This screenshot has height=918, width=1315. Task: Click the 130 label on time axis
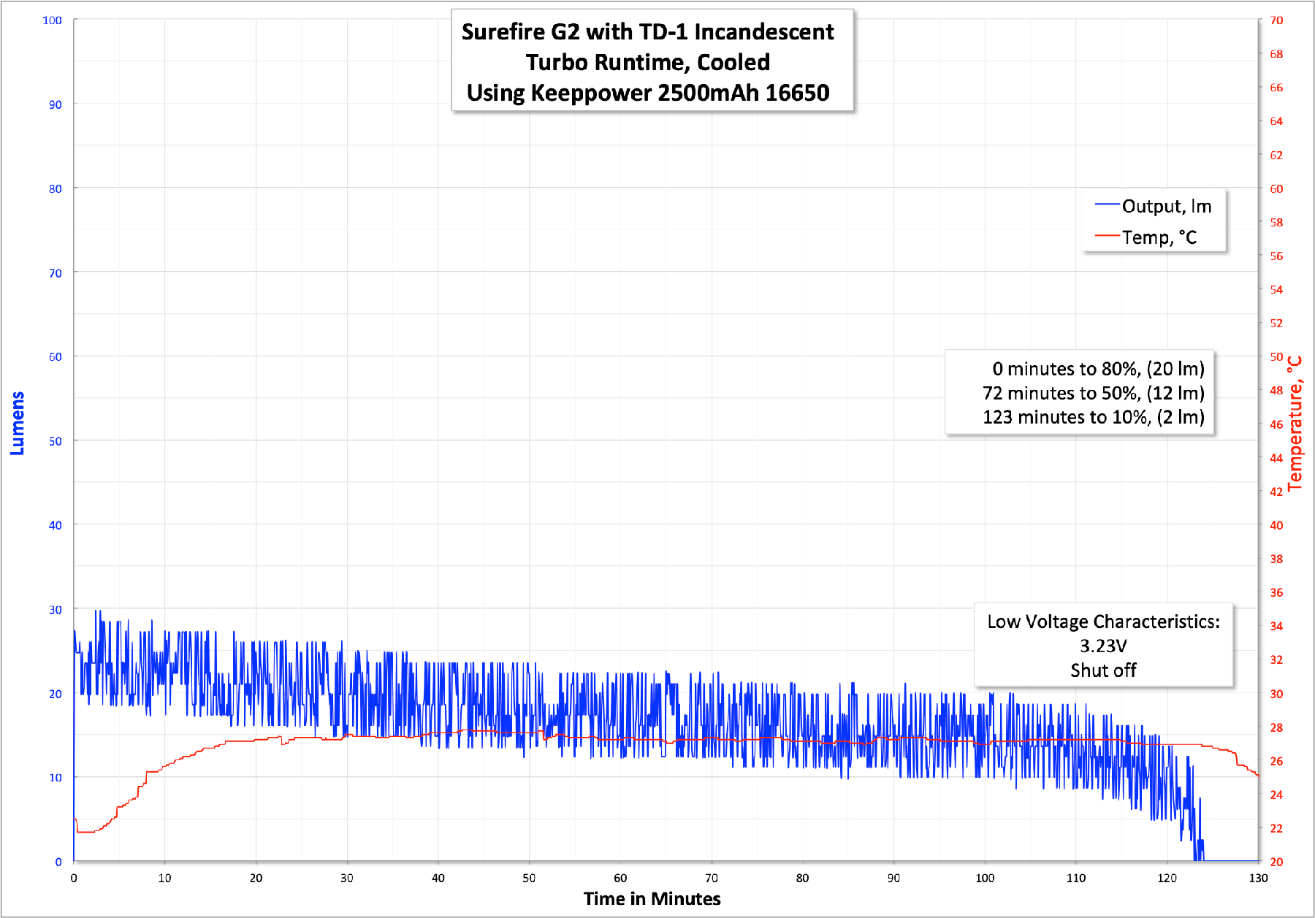tap(1258, 878)
